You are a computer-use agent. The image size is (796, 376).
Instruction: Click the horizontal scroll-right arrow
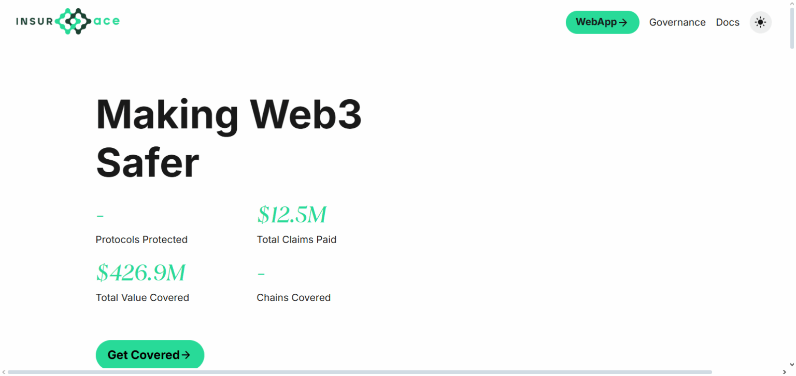784,372
